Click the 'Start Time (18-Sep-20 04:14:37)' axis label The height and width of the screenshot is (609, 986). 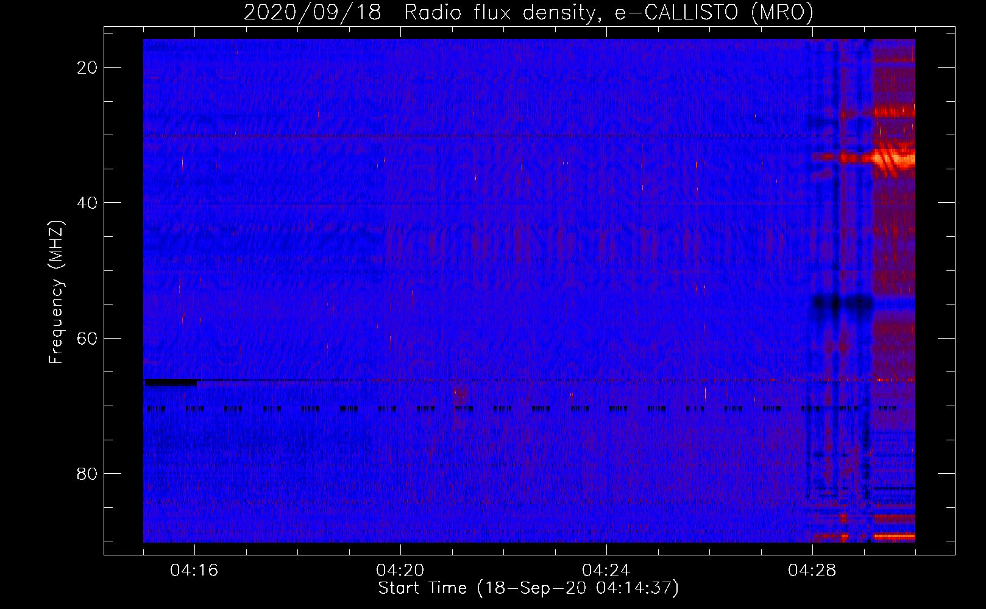click(528, 588)
